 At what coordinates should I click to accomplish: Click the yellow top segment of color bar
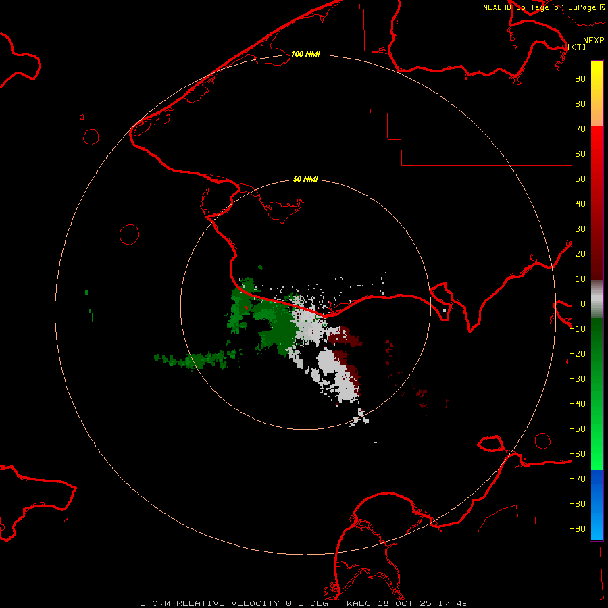(597, 93)
